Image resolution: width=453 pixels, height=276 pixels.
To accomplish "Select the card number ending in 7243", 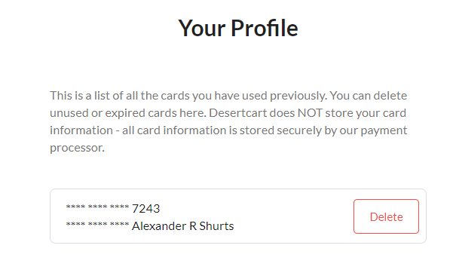I will pyautogui.click(x=113, y=208).
